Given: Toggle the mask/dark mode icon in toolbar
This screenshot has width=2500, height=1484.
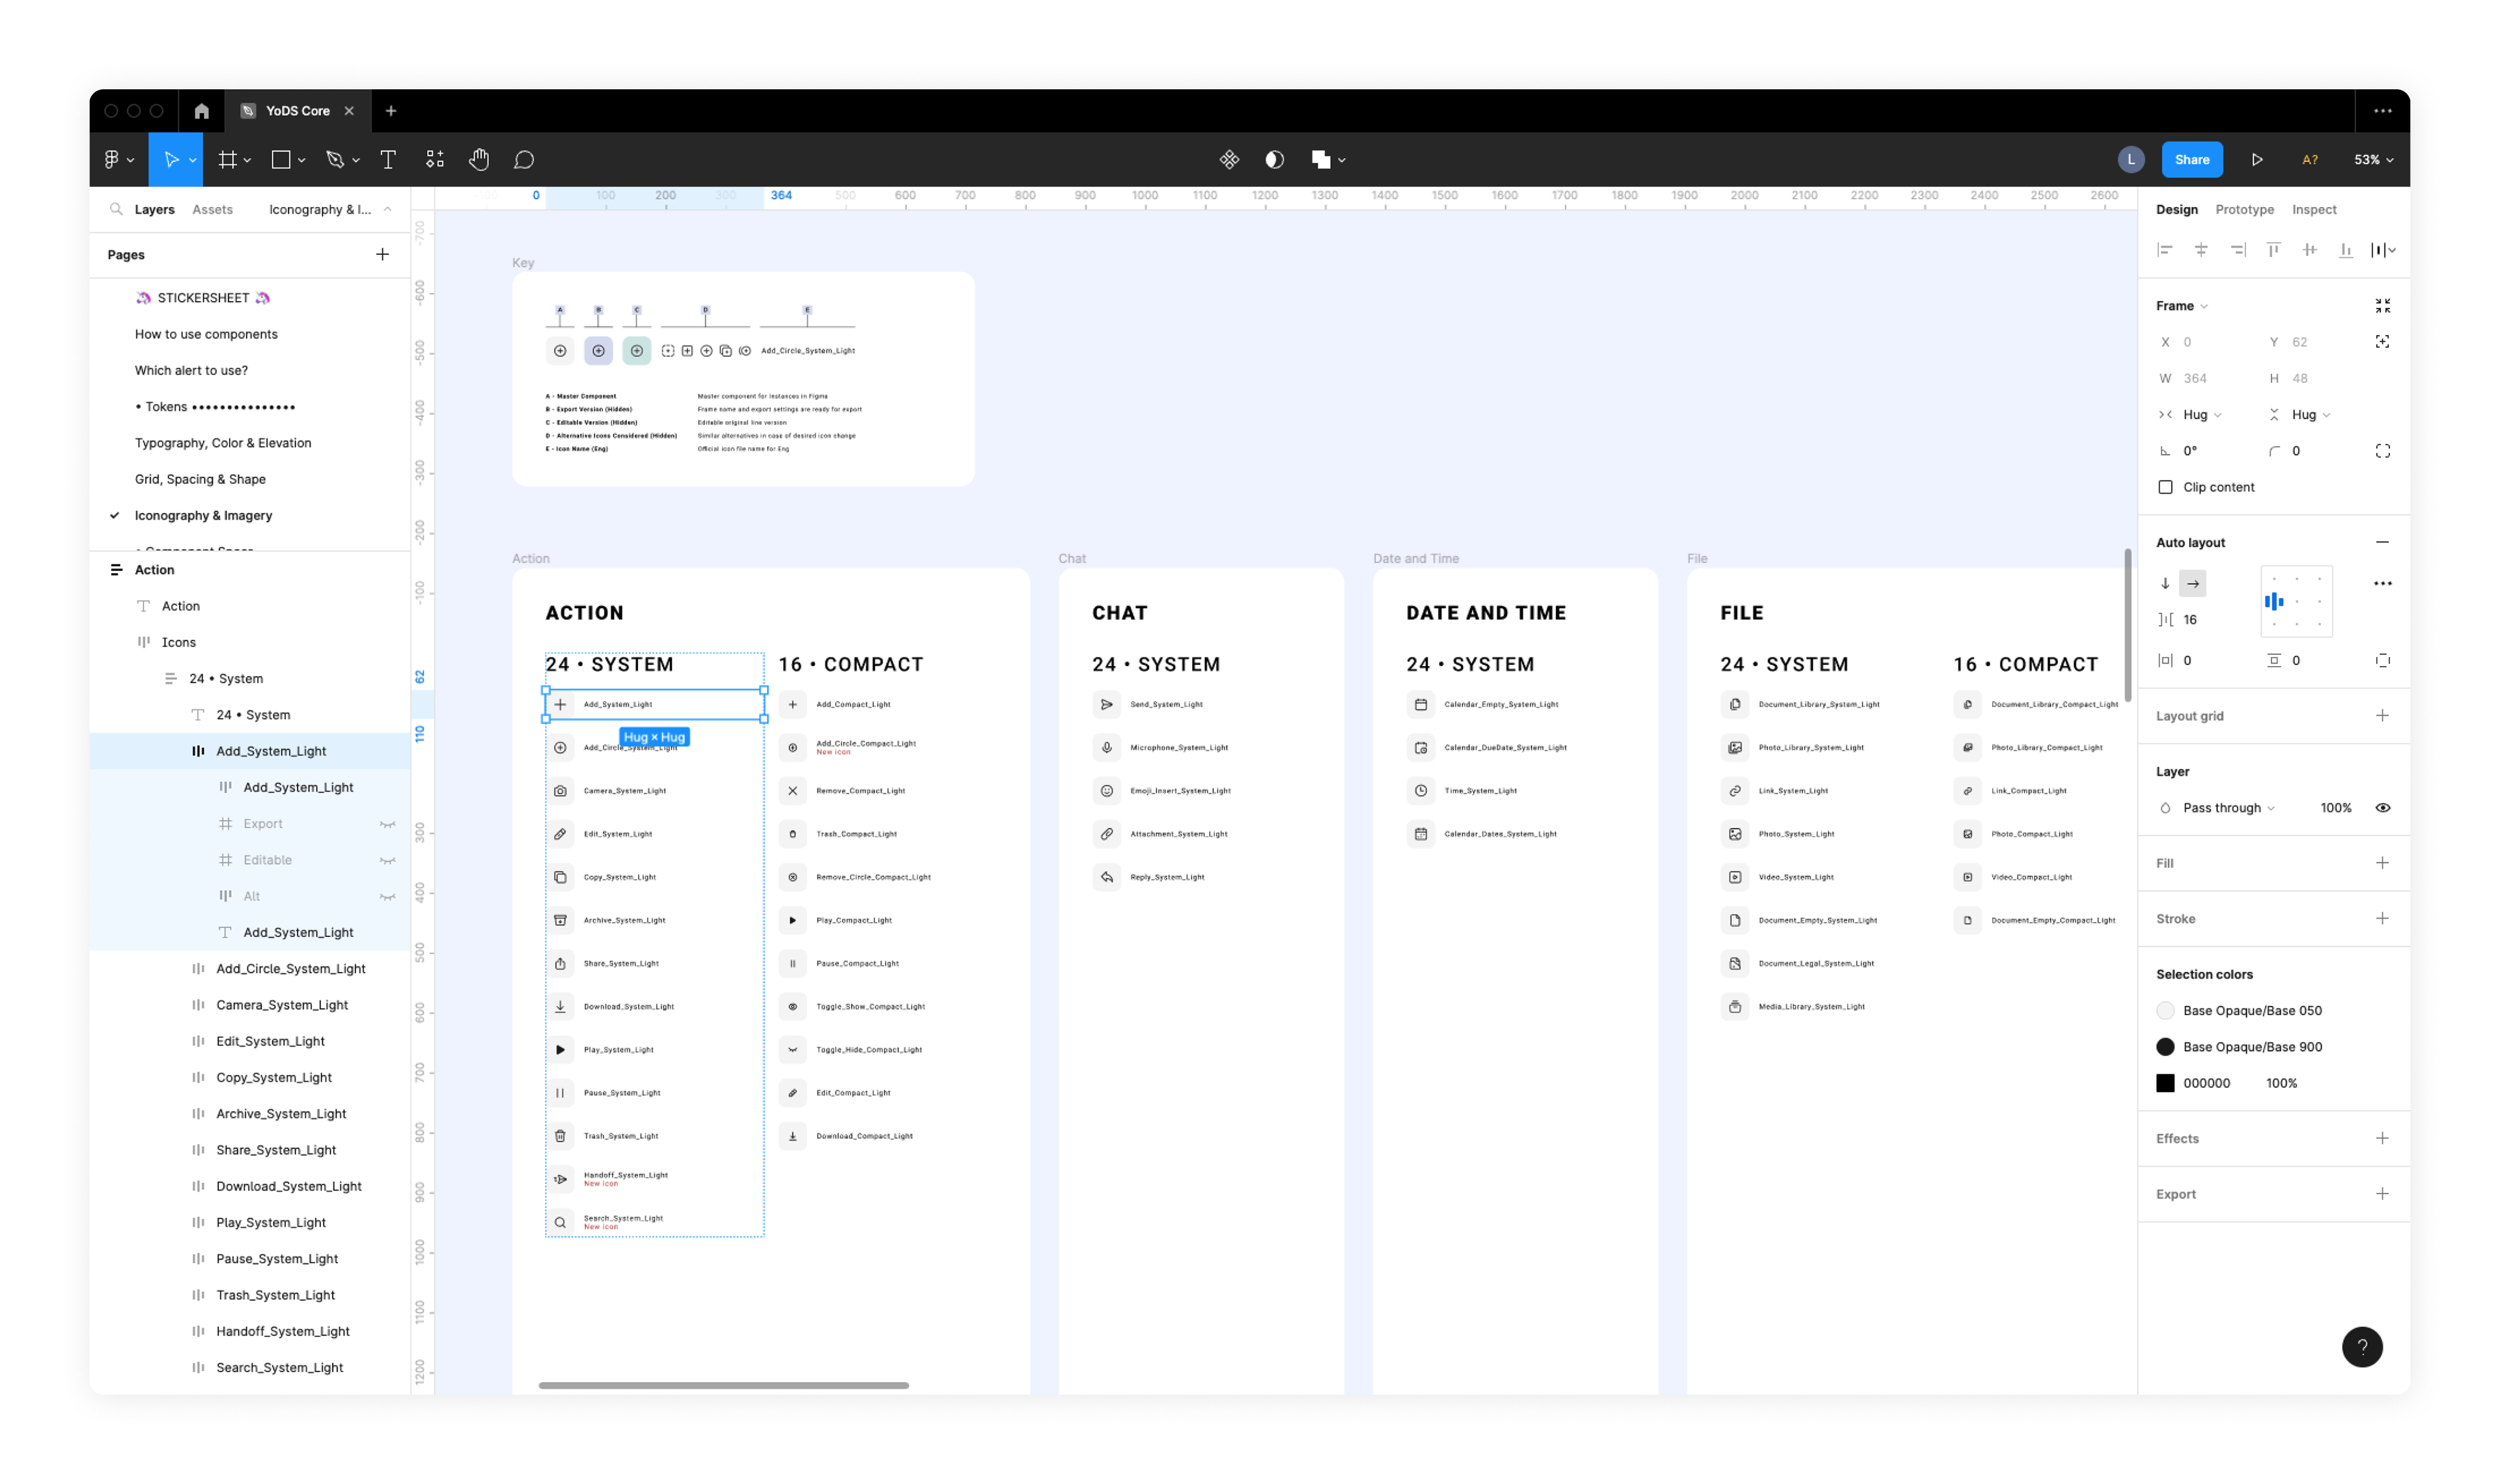Looking at the screenshot, I should (1273, 159).
